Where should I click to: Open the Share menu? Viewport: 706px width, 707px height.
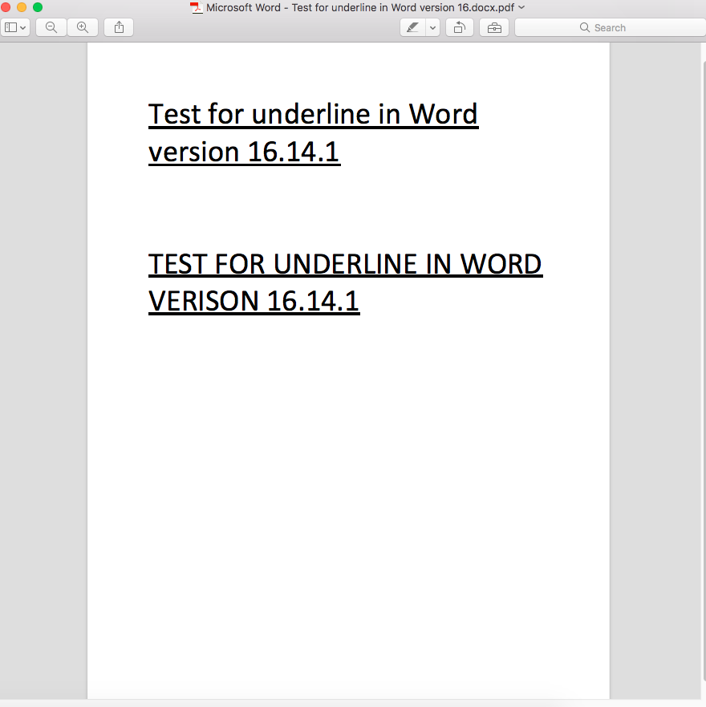pos(119,27)
